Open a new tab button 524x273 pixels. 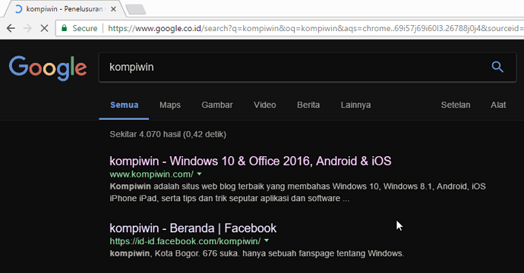[x=135, y=9]
